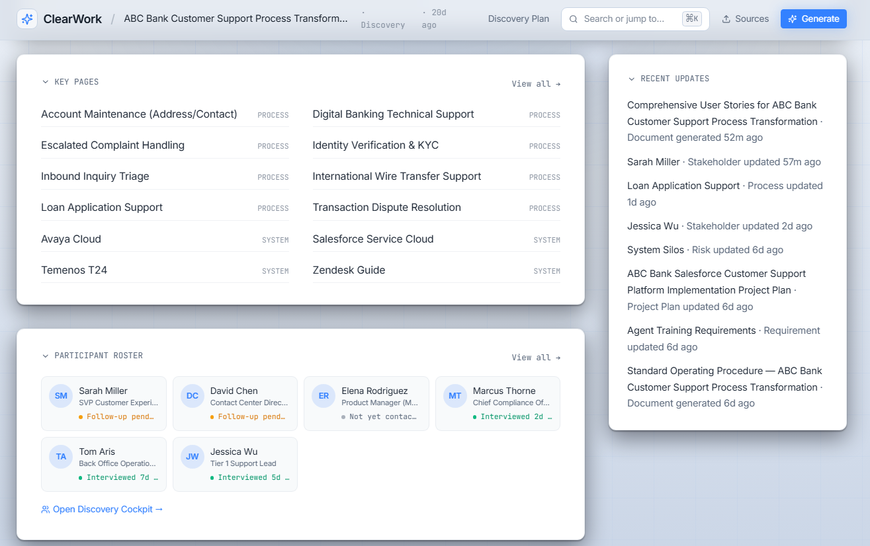Open Avaya Cloud system page
Image resolution: width=870 pixels, height=546 pixels.
(165, 239)
